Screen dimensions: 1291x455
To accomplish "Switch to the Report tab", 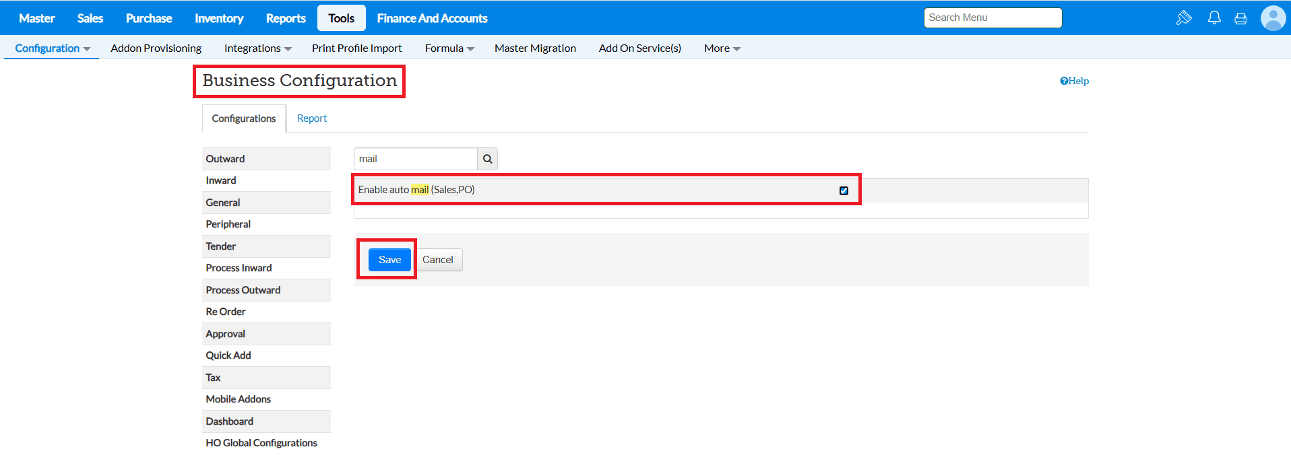I will click(312, 118).
